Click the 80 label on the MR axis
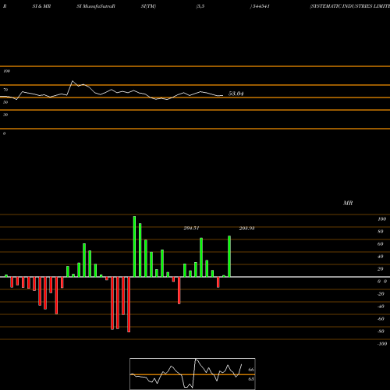The width and height of the screenshot is (390, 390). [x=381, y=232]
